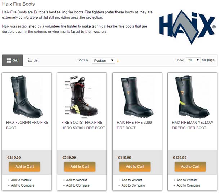Click the Haix brand logo
Screen dimensions: 220x193
(x=187, y=27)
